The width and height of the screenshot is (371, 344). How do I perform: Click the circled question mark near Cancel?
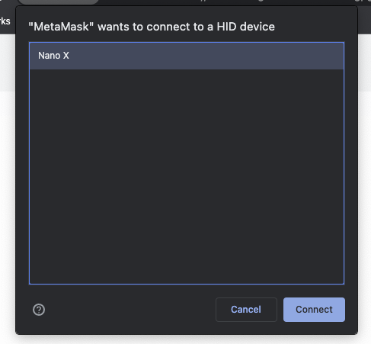click(39, 310)
